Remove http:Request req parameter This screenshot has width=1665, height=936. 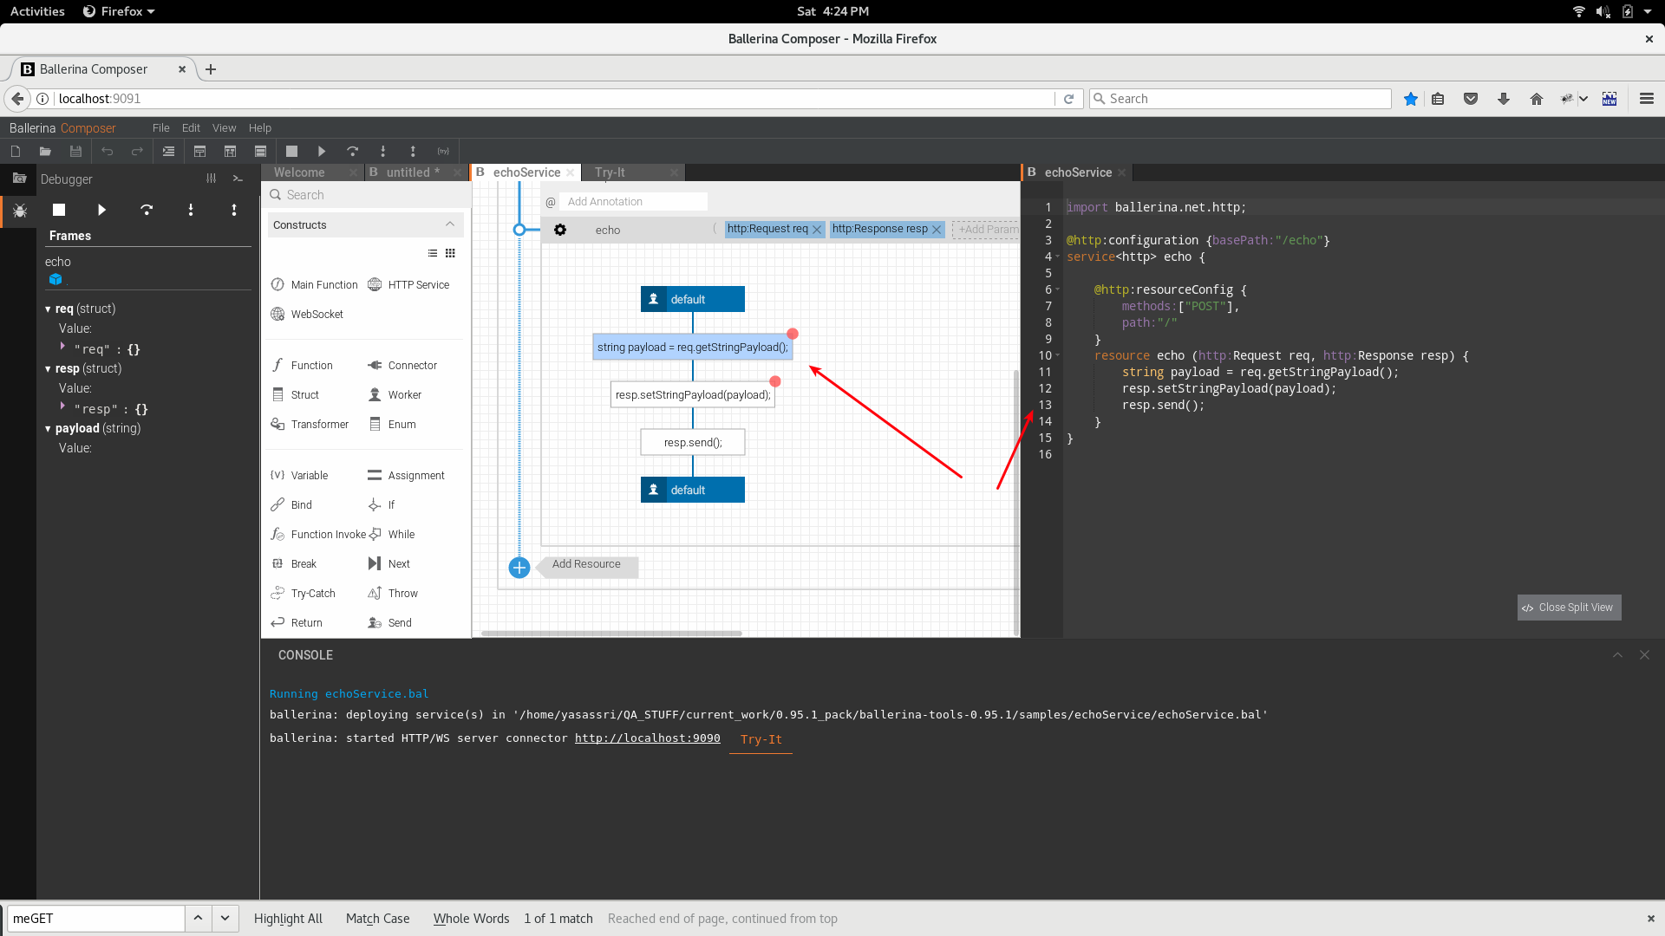coord(817,230)
